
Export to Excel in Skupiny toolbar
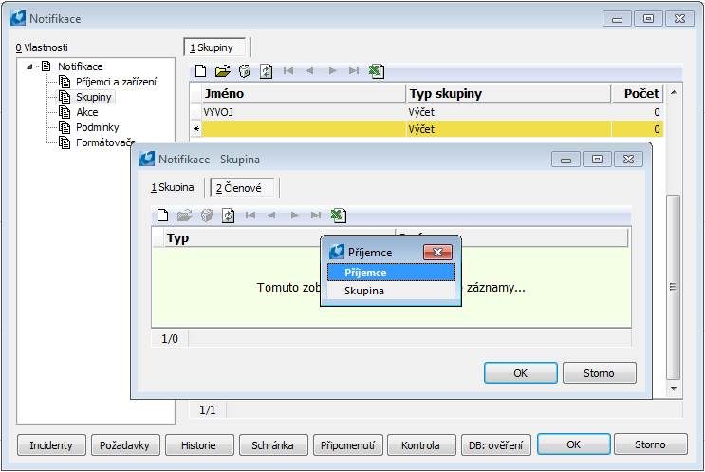click(x=377, y=71)
